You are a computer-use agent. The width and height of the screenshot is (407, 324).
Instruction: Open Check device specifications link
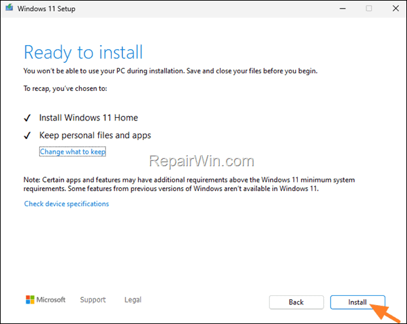[x=67, y=204]
